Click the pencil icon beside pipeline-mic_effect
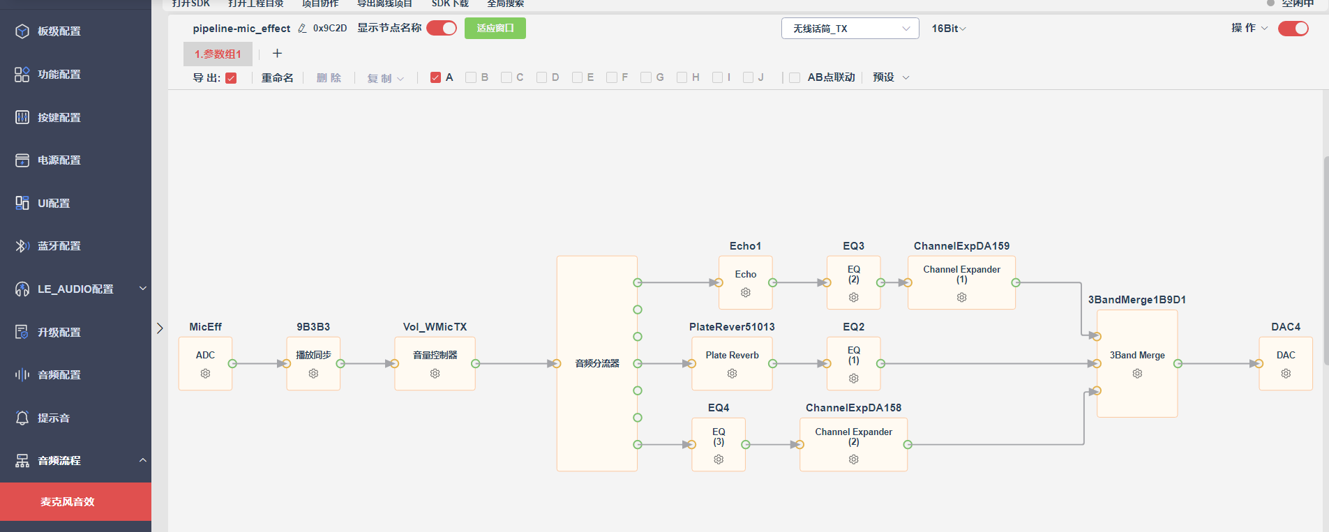This screenshot has width=1329, height=532. pyautogui.click(x=302, y=29)
